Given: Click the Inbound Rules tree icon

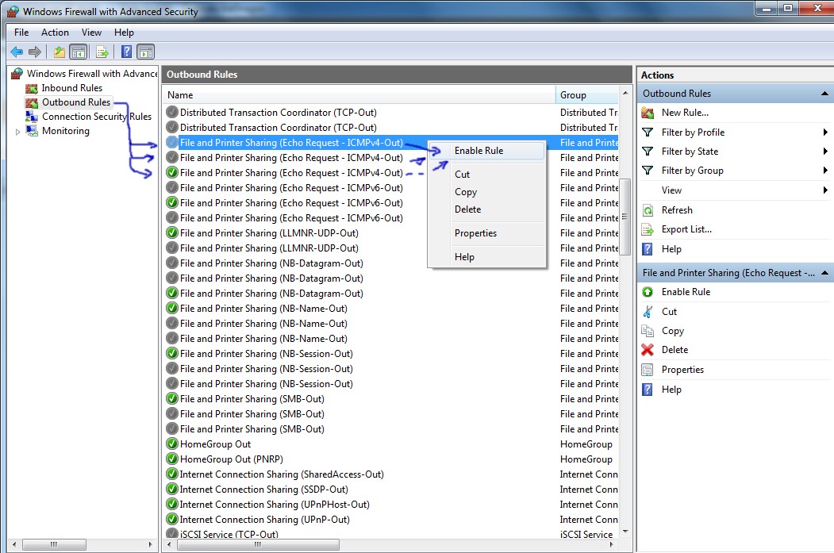Looking at the screenshot, I should click(32, 88).
